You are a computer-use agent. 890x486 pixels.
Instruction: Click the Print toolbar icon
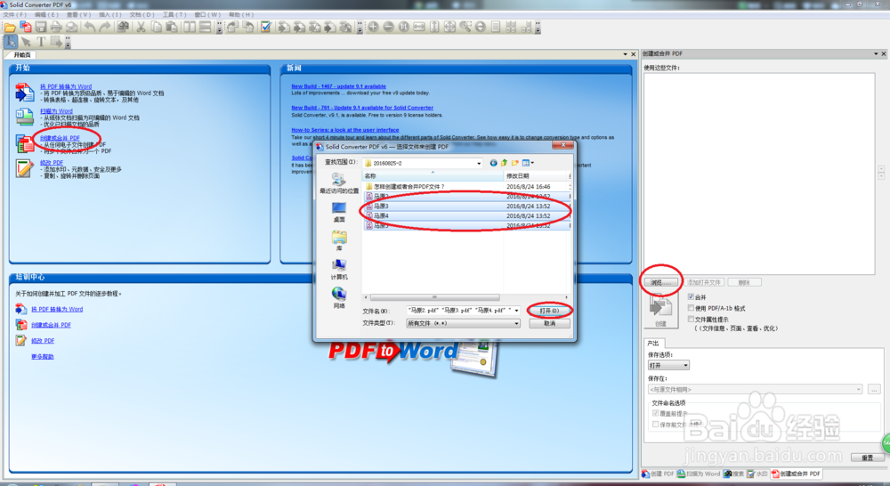(55, 27)
